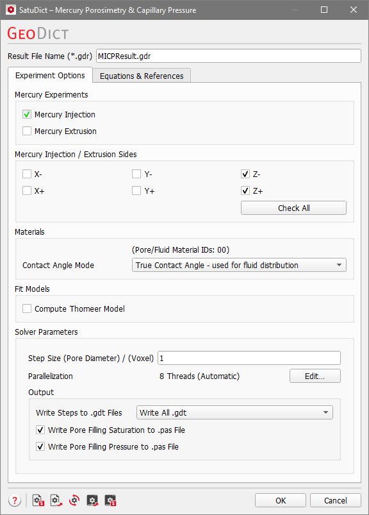369x515 pixels.
Task: Click the dark load stored settings icon
Action: pyautogui.click(x=92, y=500)
